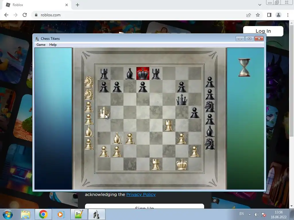Open the Windows Start menu
This screenshot has width=294, height=220.
tap(8, 214)
